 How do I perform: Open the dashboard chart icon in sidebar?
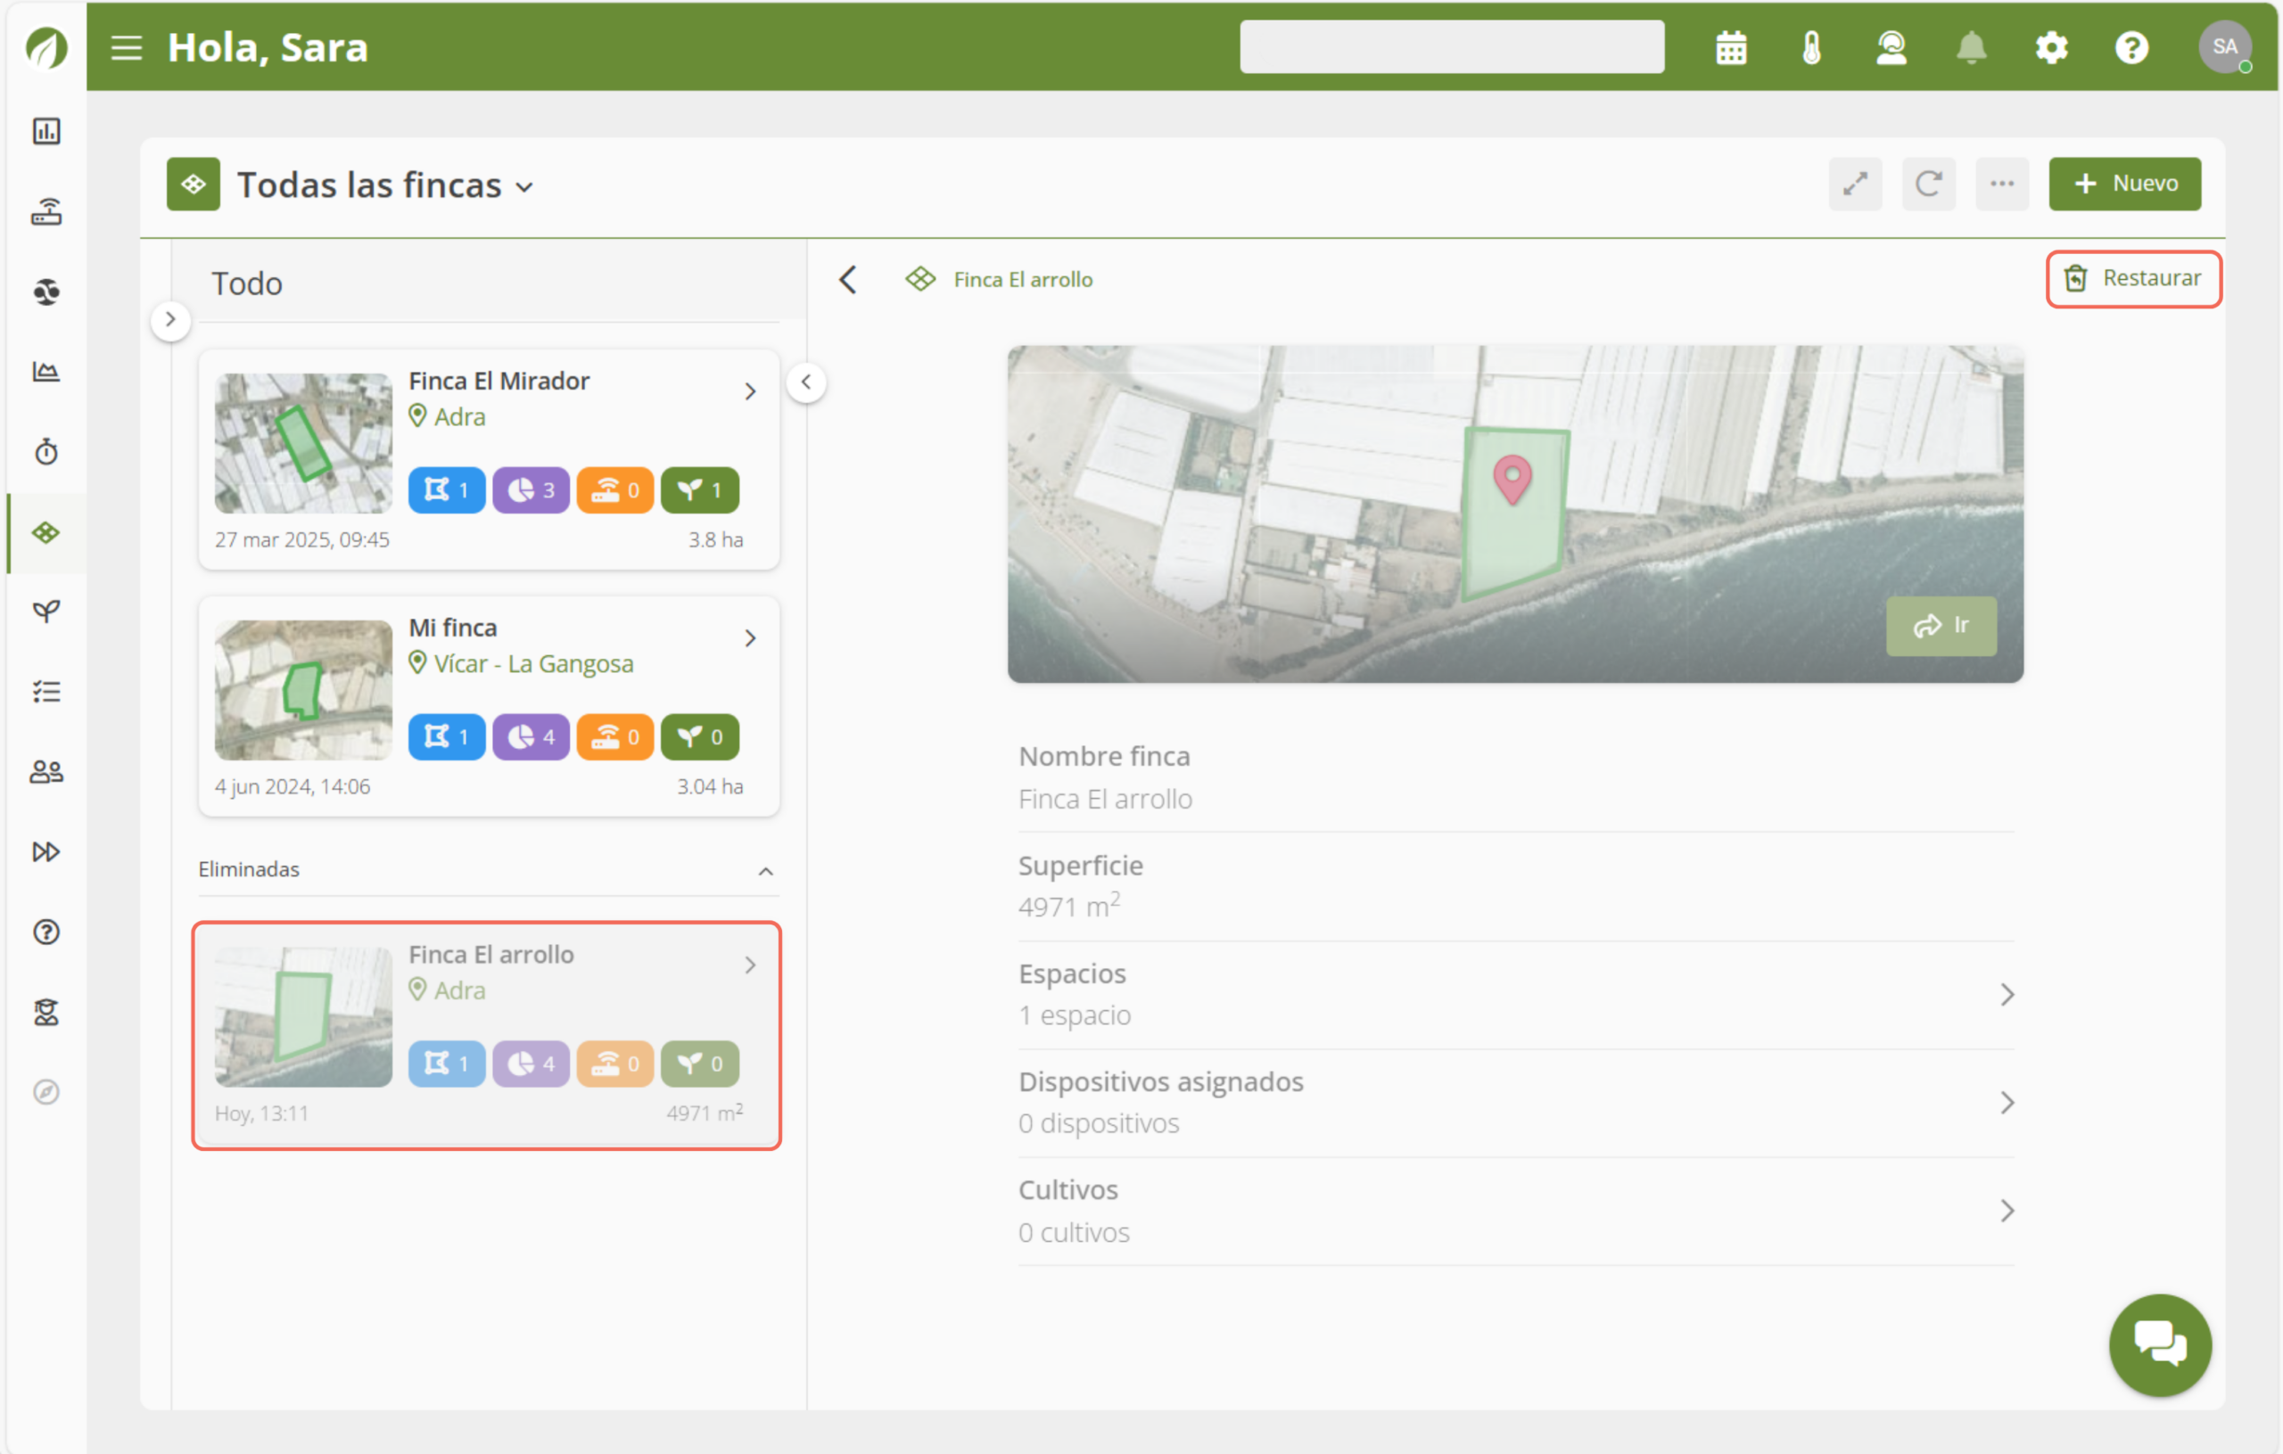click(x=46, y=131)
